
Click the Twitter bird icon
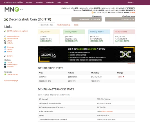click(x=5, y=52)
